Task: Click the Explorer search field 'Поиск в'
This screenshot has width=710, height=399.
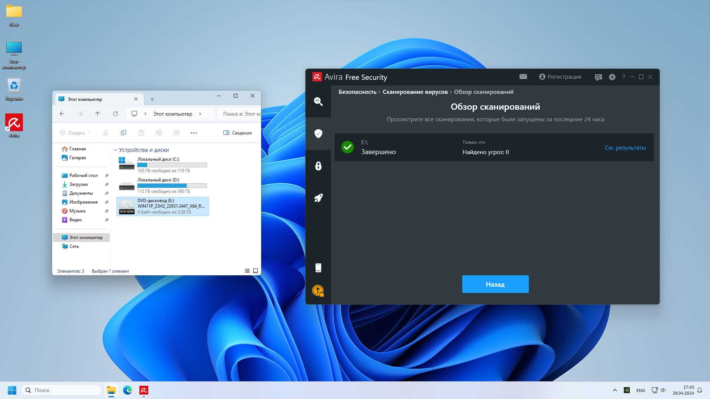Action: pyautogui.click(x=240, y=114)
